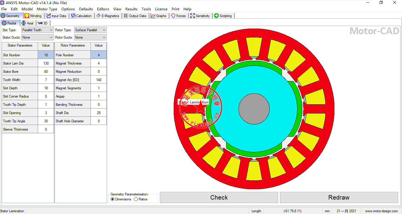Open the Tools menu
This screenshot has width=402, height=214.
(146, 9)
